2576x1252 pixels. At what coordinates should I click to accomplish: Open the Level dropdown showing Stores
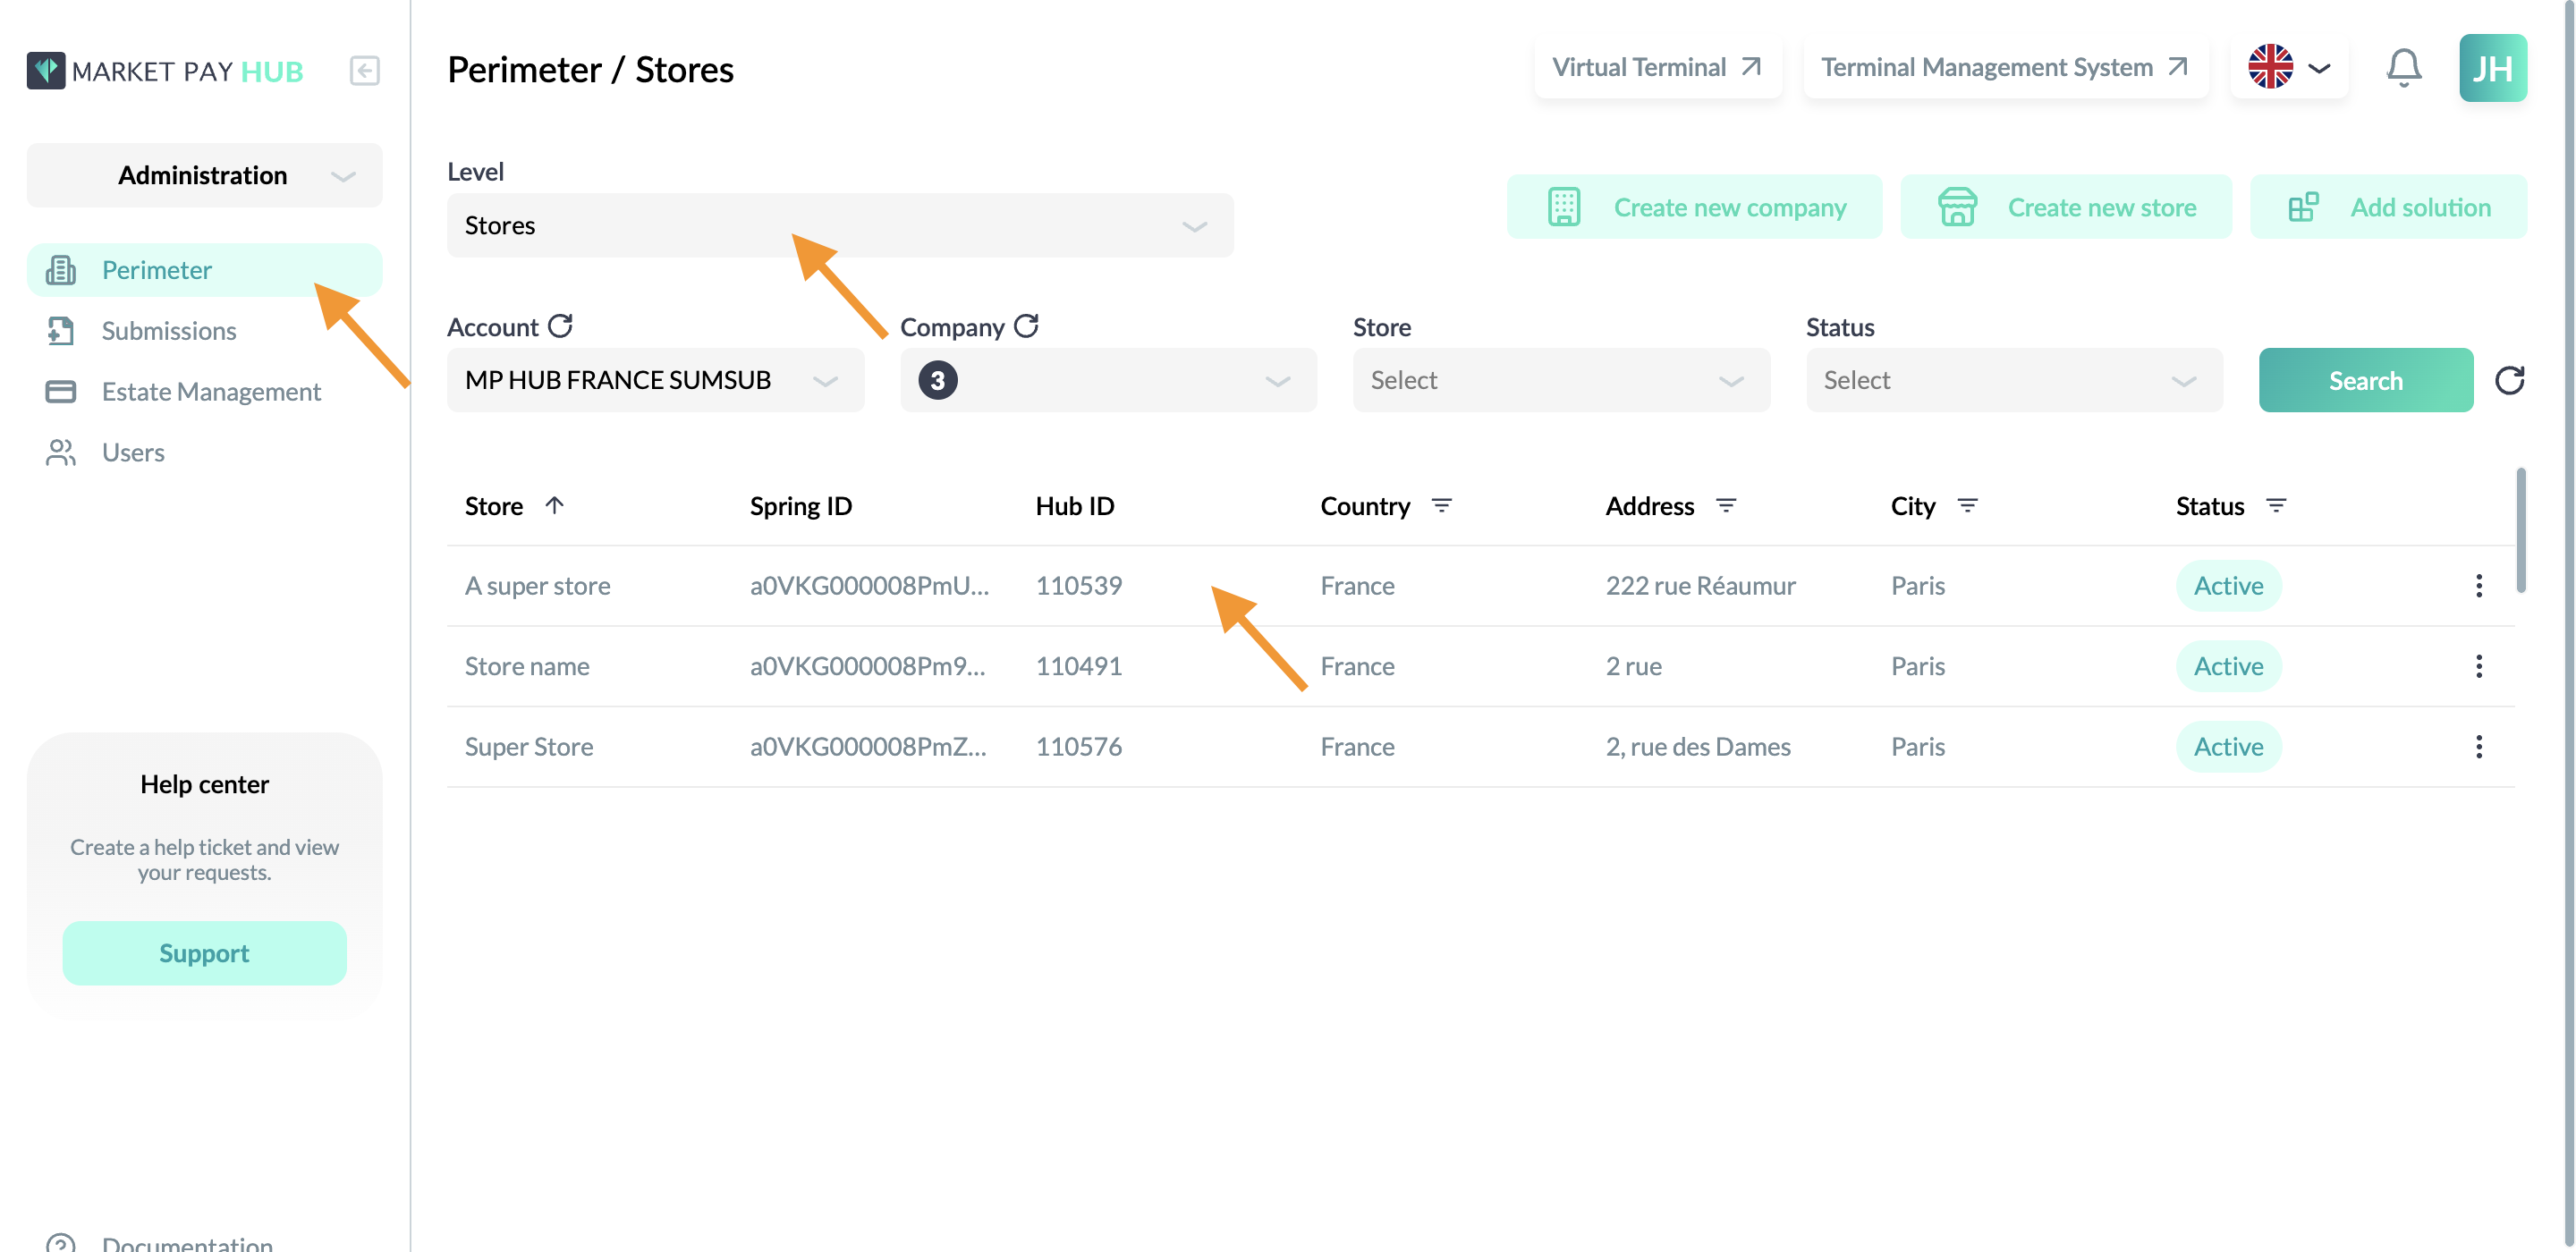click(840, 225)
